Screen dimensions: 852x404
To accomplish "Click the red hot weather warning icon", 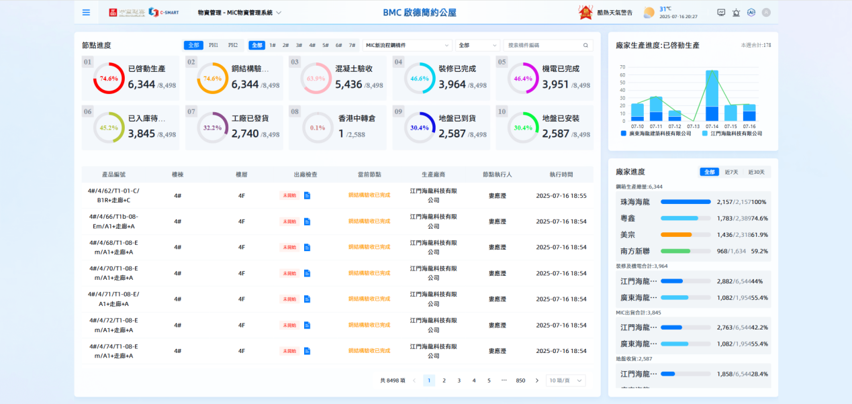I will pos(585,12).
